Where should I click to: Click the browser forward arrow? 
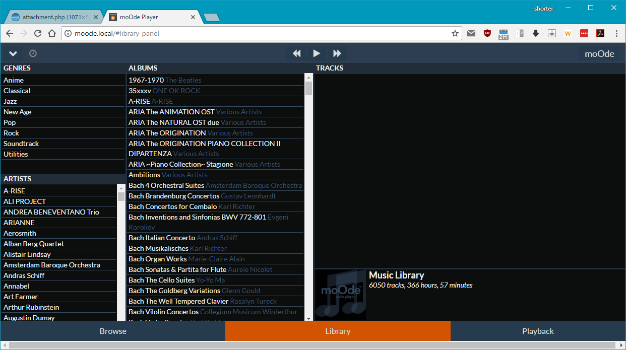[x=23, y=33]
